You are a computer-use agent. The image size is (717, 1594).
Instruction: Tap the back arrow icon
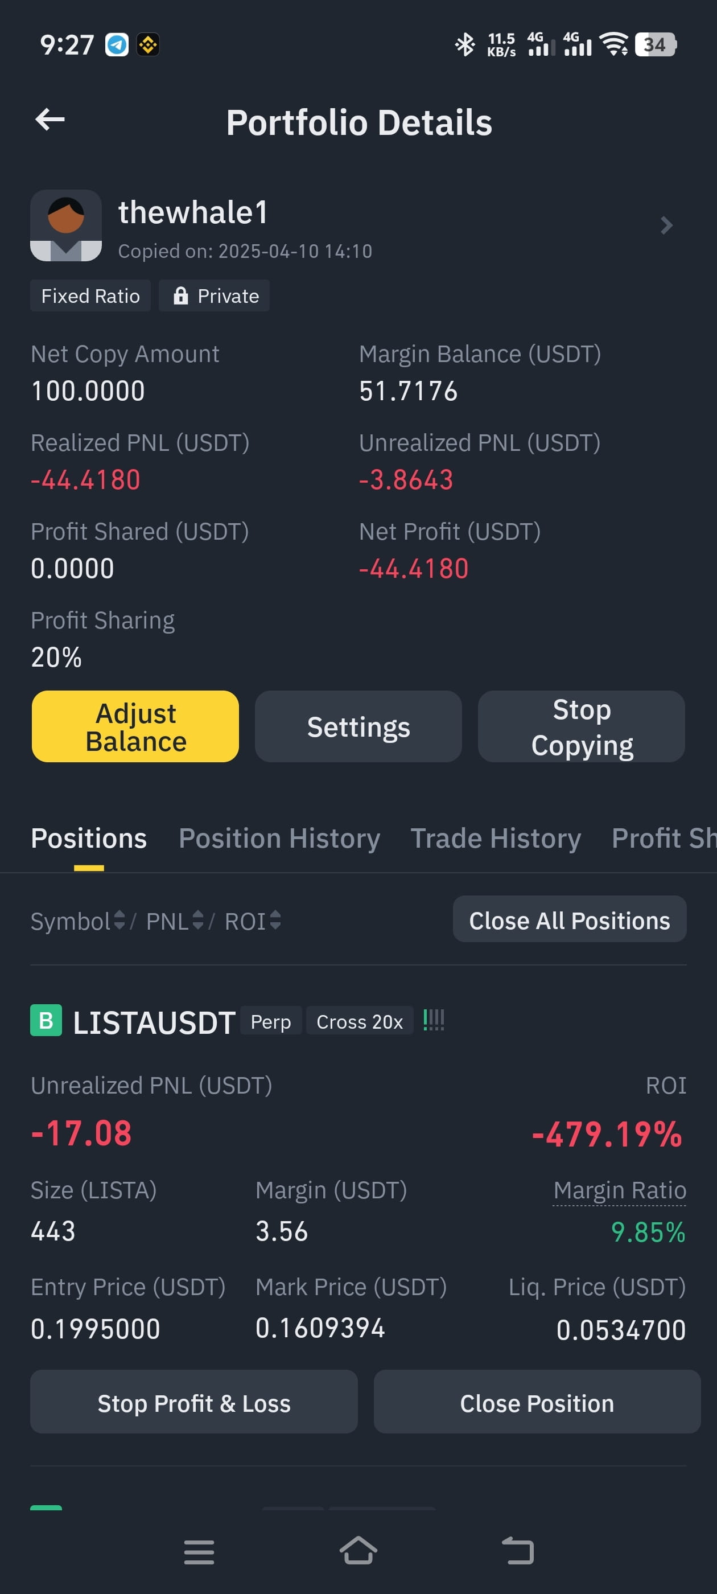[50, 120]
